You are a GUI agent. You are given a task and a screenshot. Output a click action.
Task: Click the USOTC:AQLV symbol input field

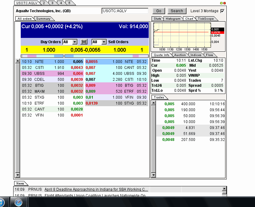click(x=125, y=11)
